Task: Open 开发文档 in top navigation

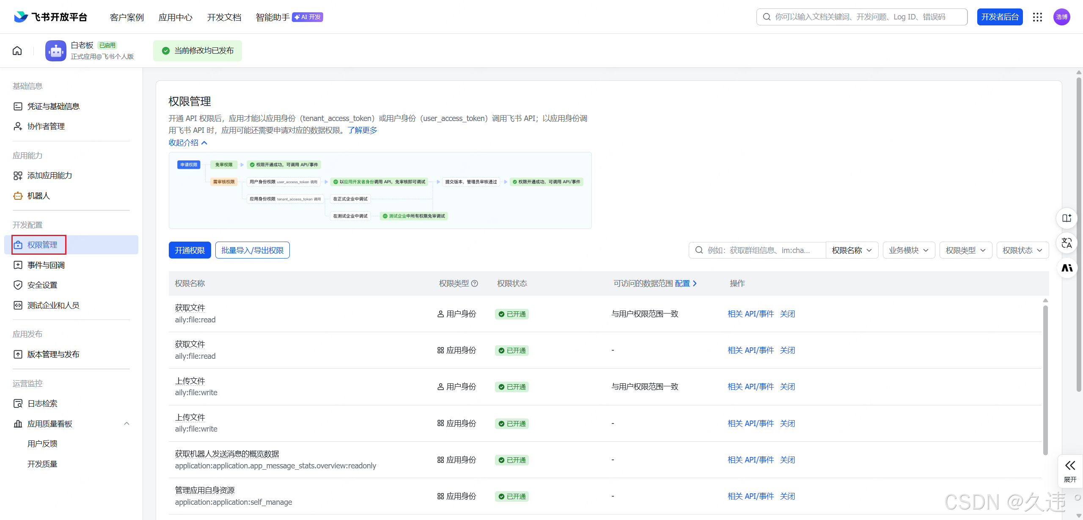Action: (224, 17)
